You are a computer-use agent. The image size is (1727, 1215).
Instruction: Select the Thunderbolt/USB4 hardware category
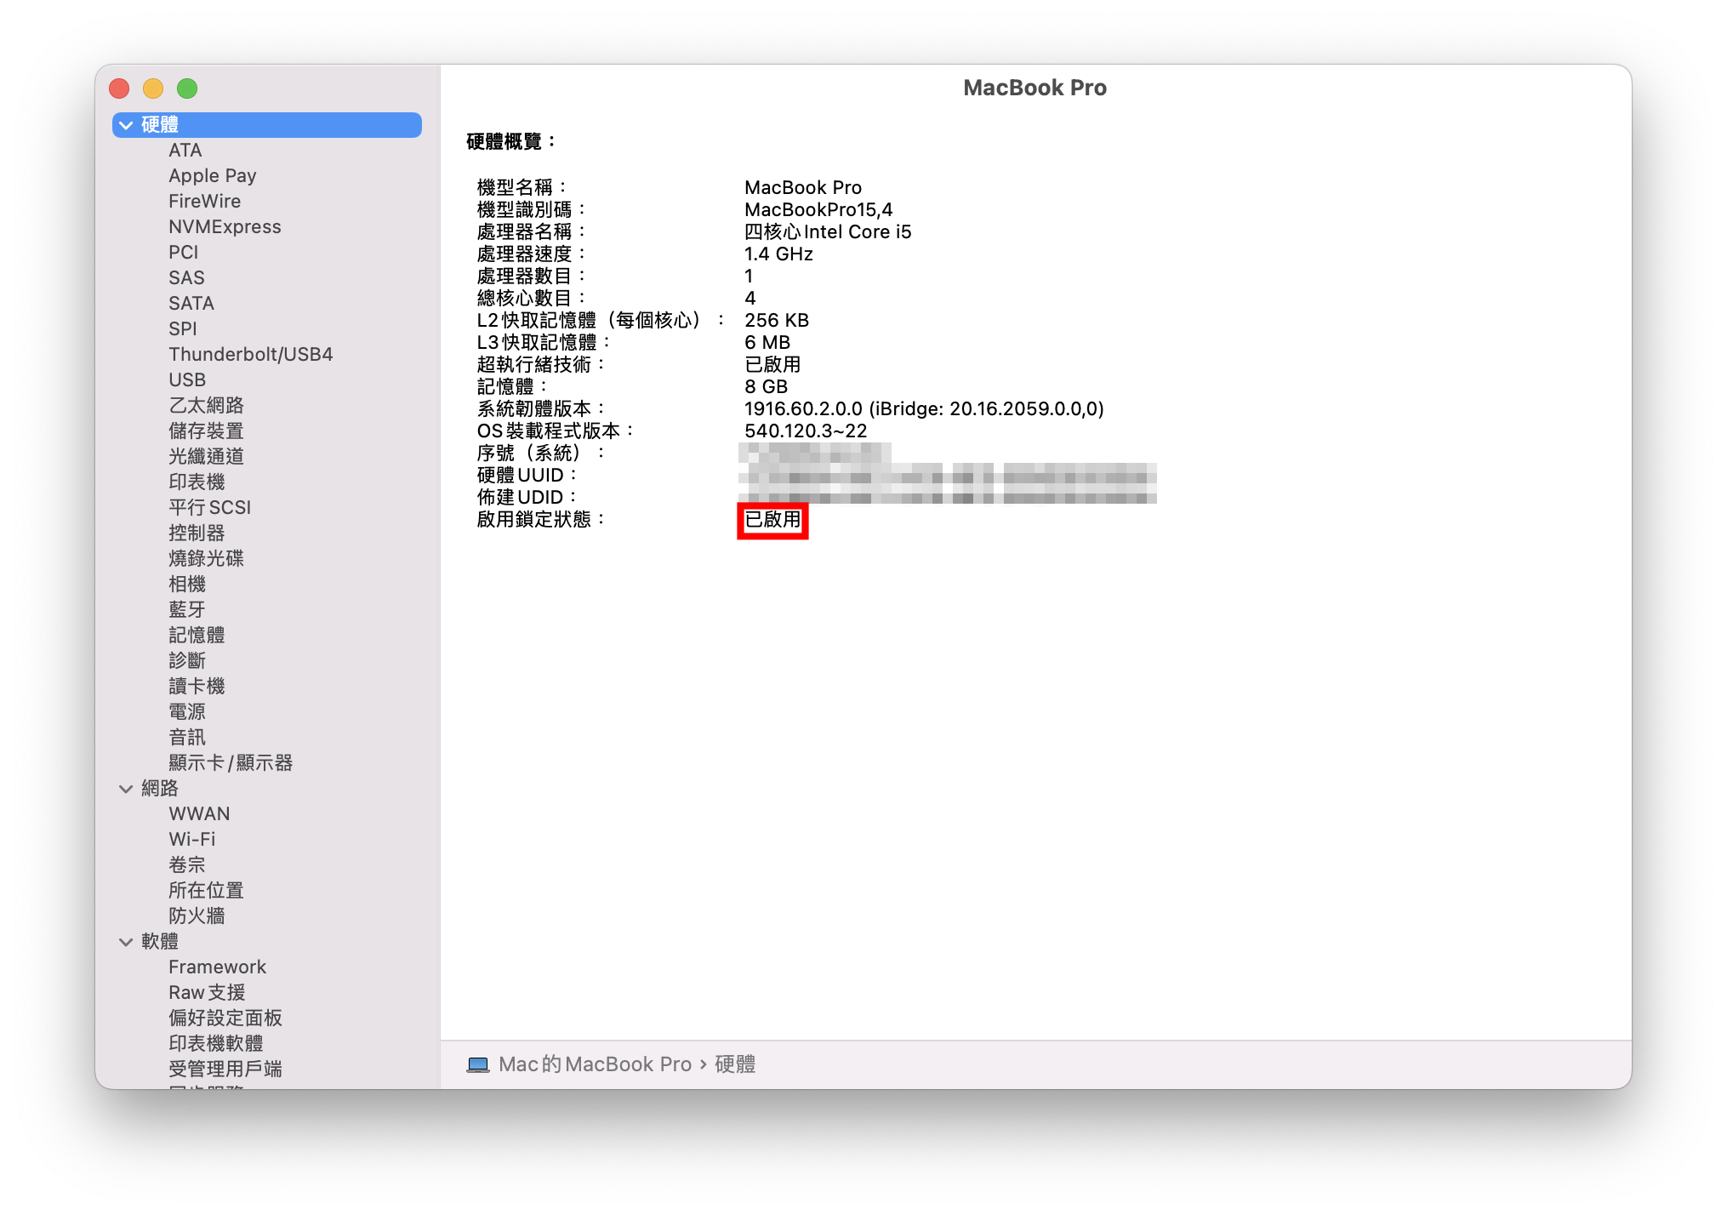[x=250, y=354]
